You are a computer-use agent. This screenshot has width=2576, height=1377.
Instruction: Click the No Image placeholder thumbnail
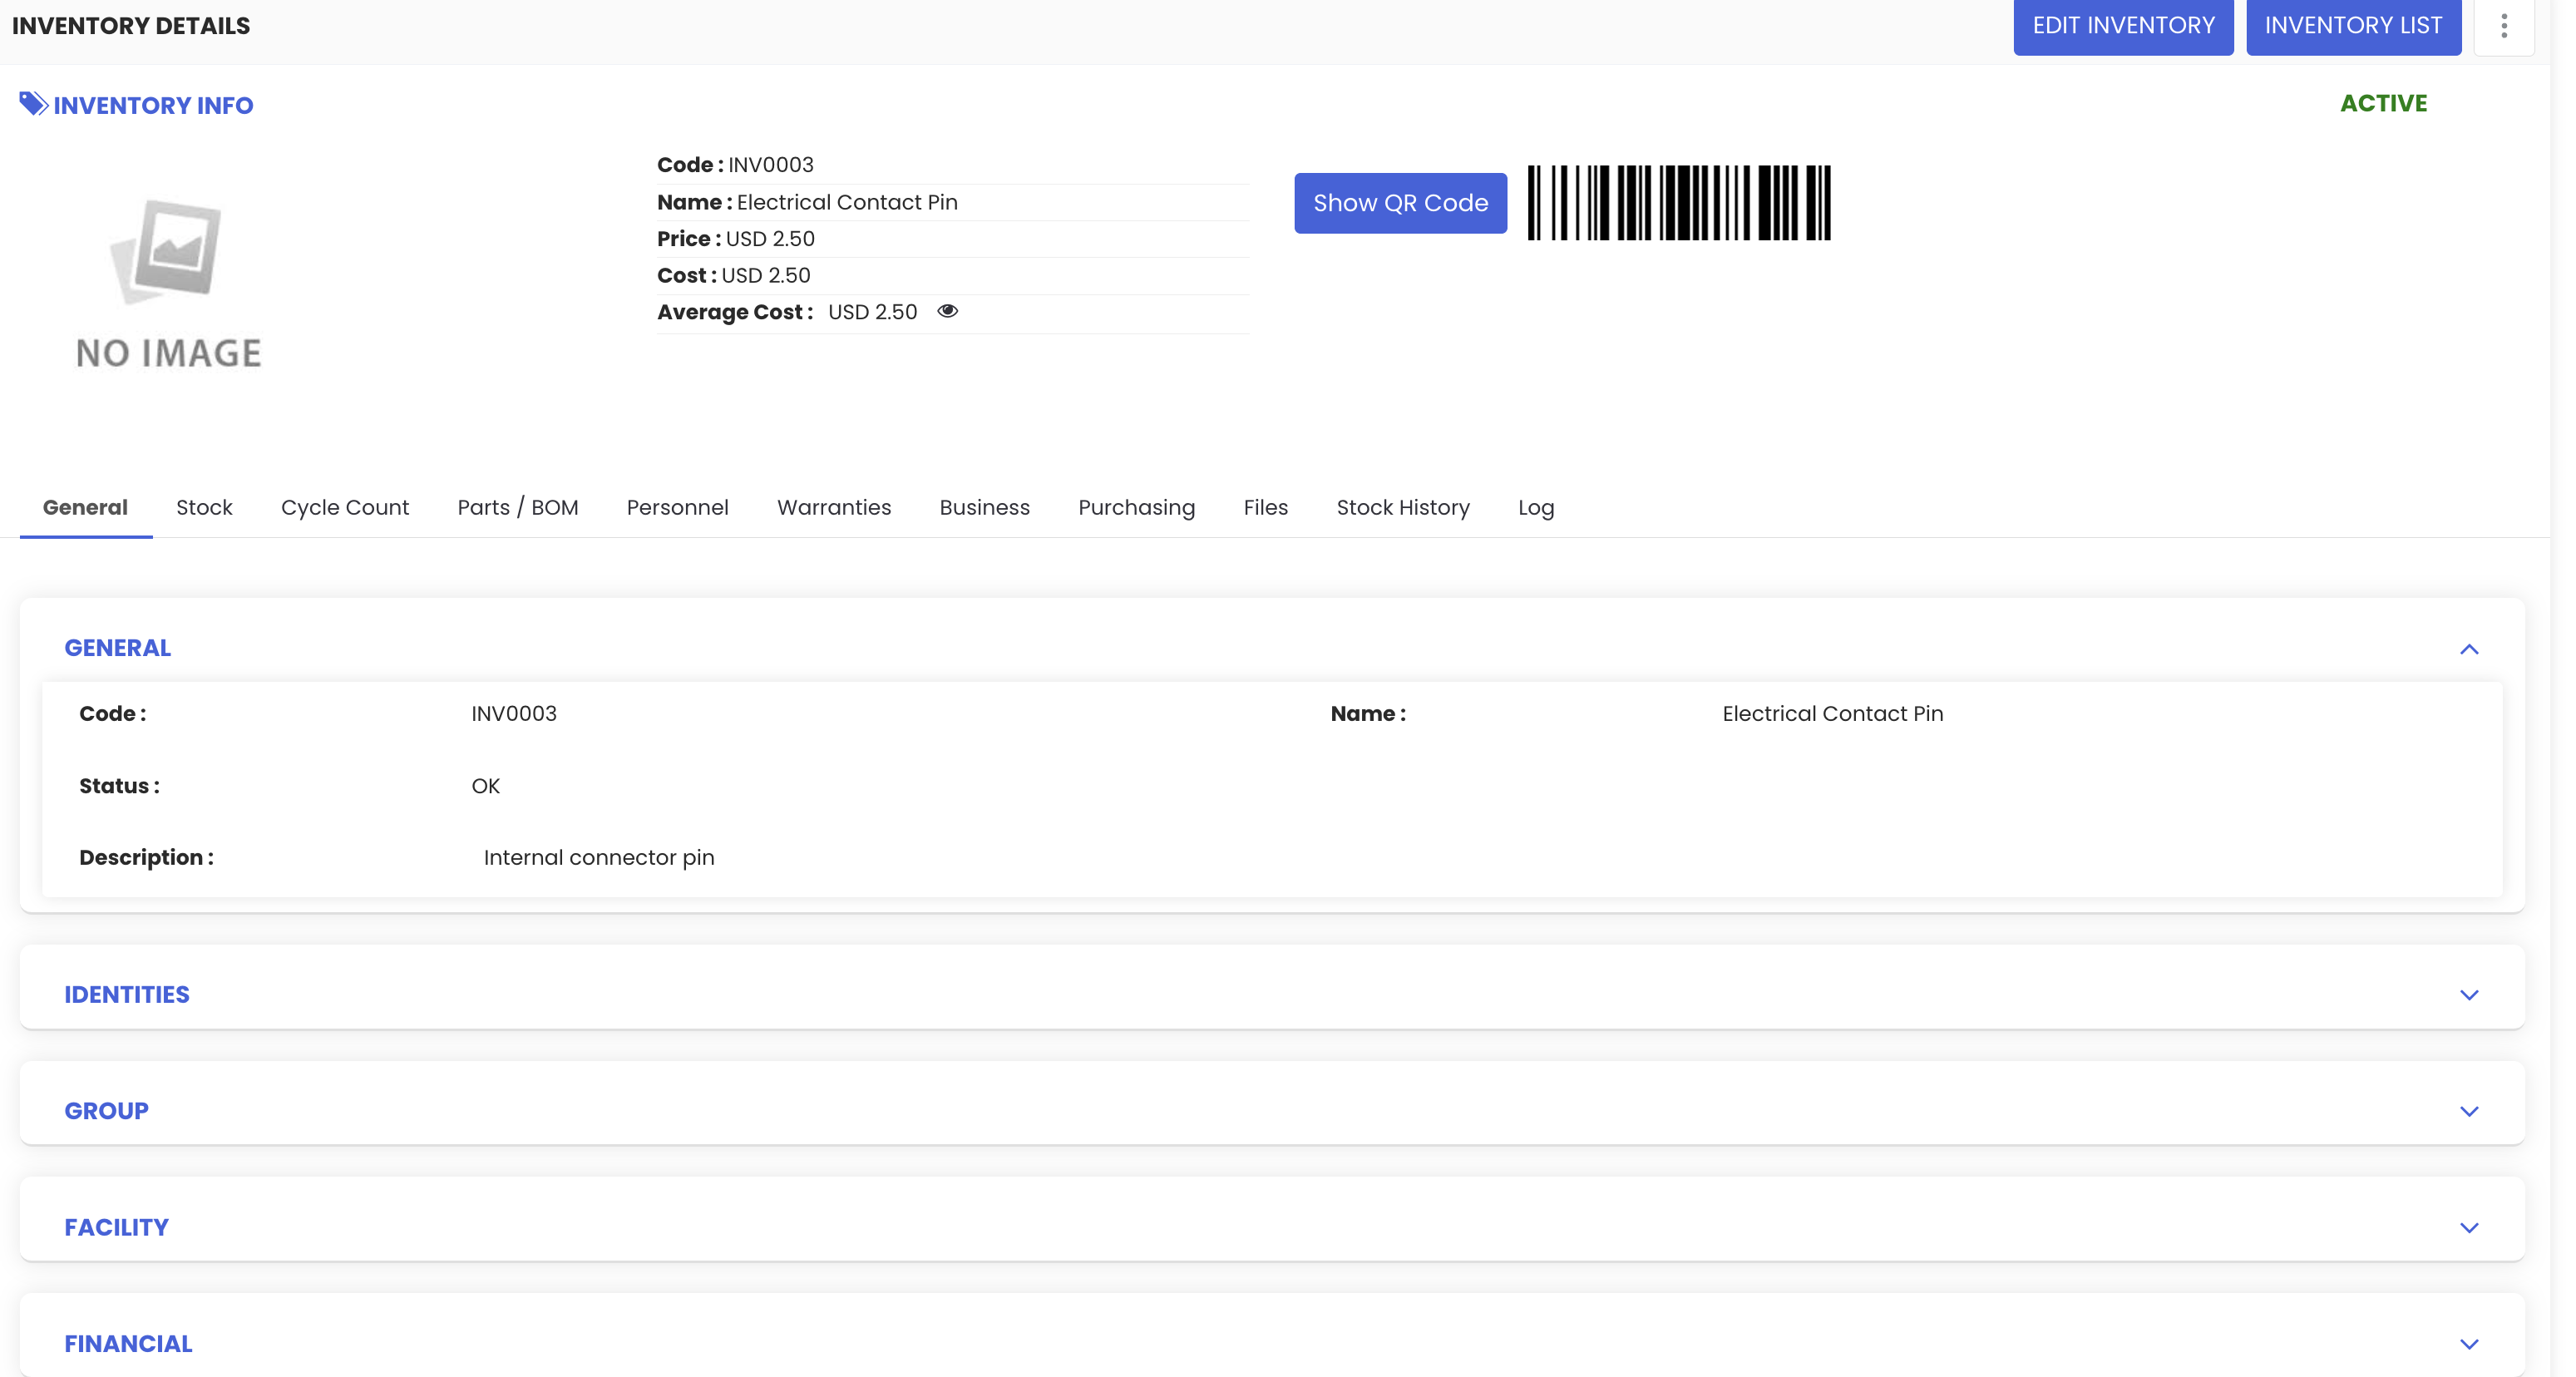(168, 283)
